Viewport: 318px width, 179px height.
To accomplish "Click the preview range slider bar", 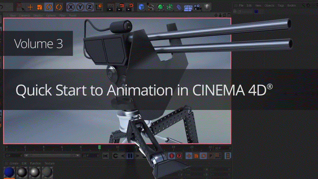I will click(x=52, y=156).
